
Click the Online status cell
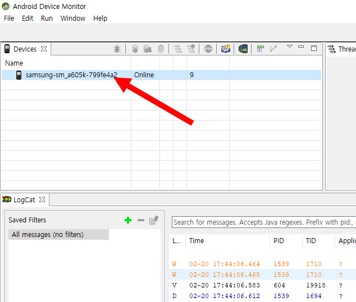point(144,75)
